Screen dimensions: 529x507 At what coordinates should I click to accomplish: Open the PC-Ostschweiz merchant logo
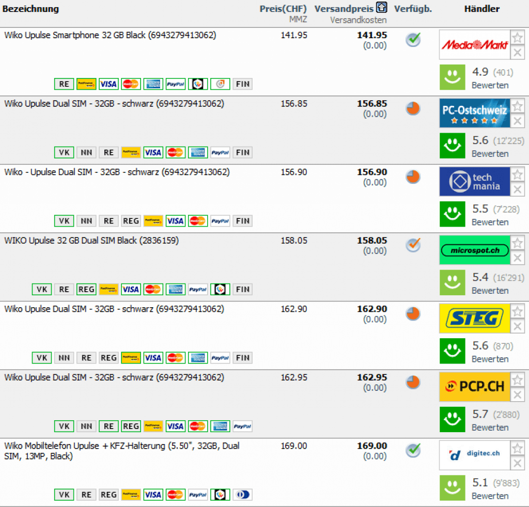(474, 113)
